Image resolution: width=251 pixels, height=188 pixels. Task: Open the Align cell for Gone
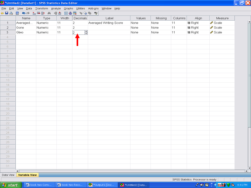[x=198, y=28]
